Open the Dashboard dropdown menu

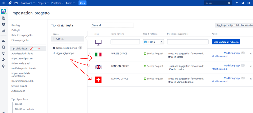[28, 3]
